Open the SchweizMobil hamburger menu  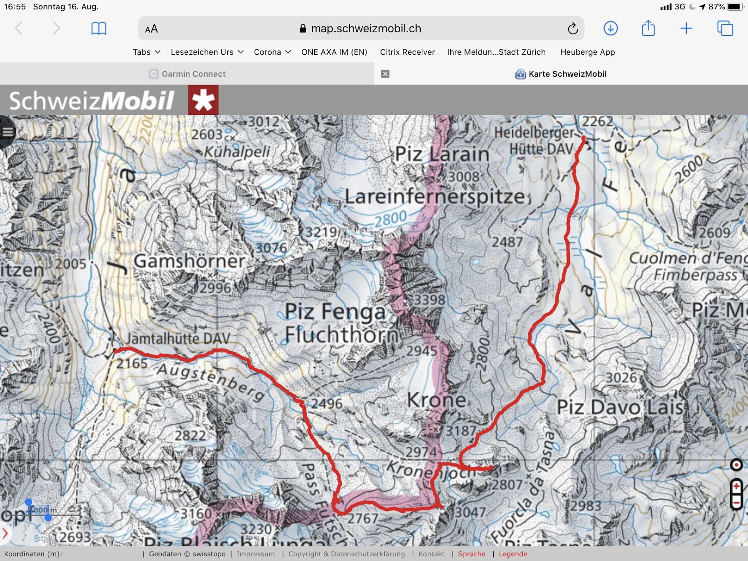tap(7, 132)
